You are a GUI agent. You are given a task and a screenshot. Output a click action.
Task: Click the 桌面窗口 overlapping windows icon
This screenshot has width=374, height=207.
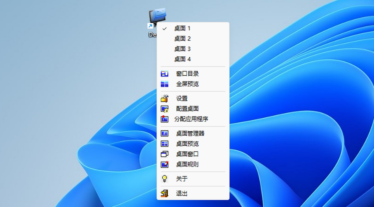click(x=165, y=154)
